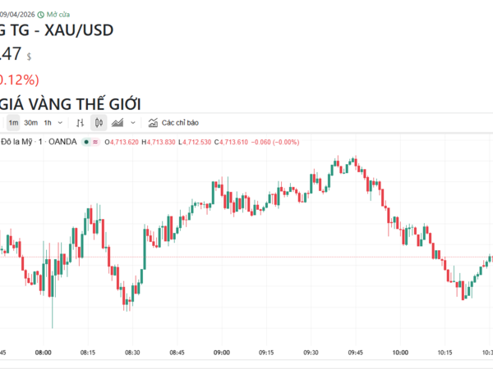The height and width of the screenshot is (369, 493).
Task: Select the area chart style icon
Action: (117, 123)
